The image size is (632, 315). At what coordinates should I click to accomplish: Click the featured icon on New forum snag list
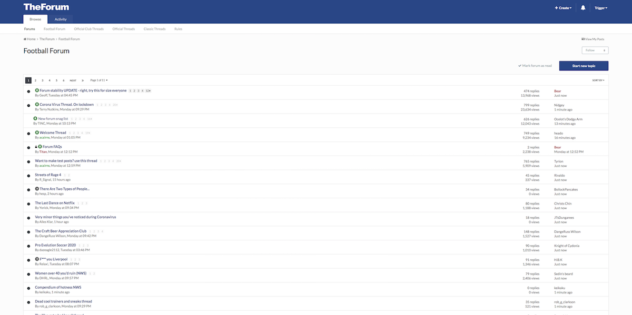35,118
